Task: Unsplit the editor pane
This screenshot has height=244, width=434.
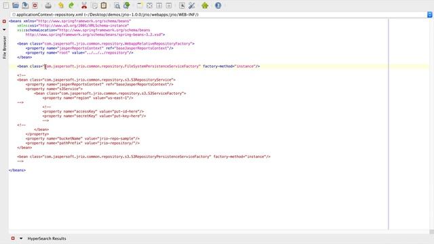Action: (x=149, y=5)
